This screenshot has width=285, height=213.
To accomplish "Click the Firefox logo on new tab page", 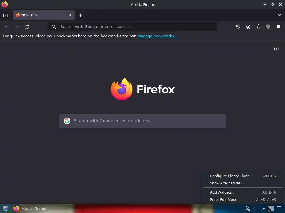I will coord(142,89).
